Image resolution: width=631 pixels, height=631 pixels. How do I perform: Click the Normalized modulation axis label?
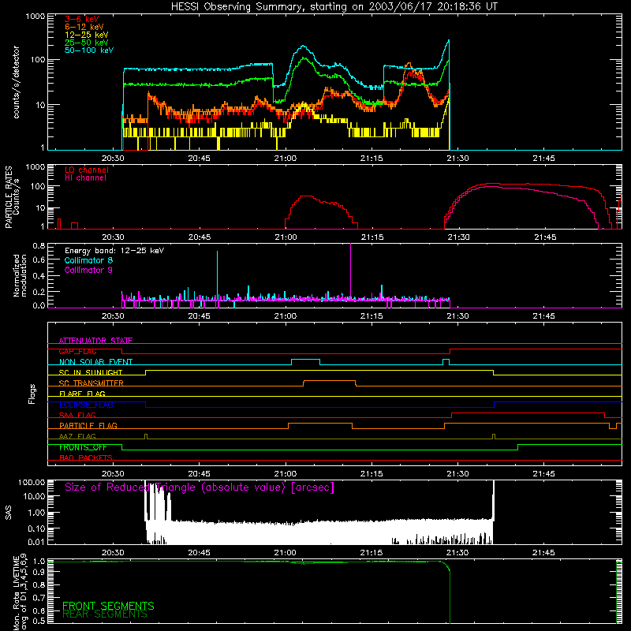click(20, 275)
